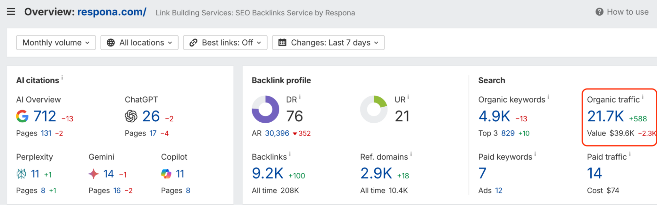Click the DR value 76
Viewport: 657px width, 205px height.
[x=295, y=116]
